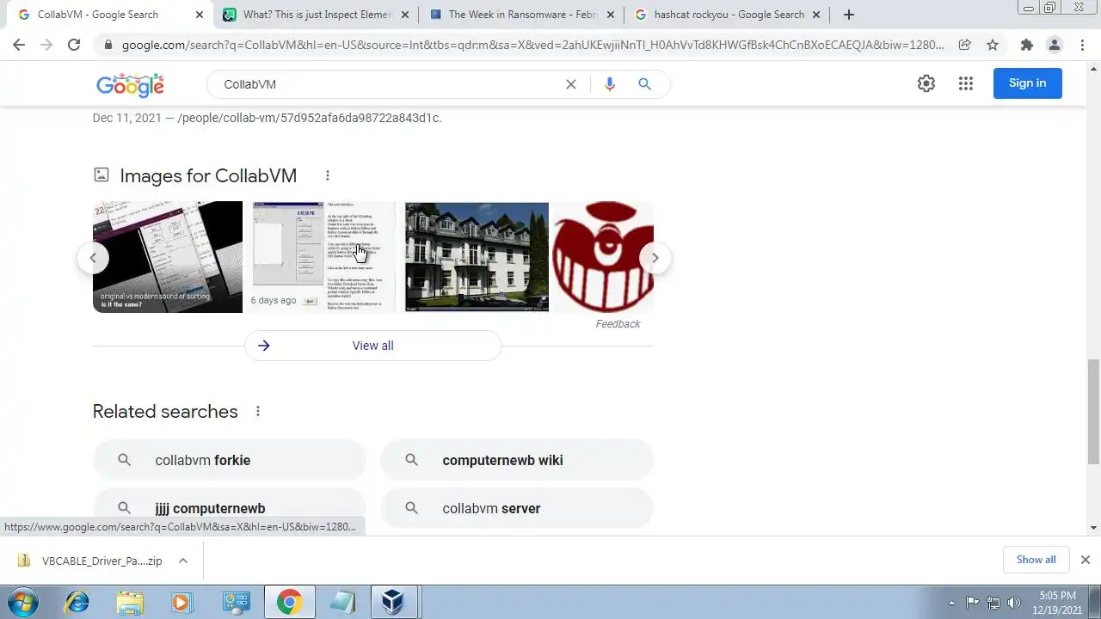The image size is (1101, 619).
Task: Close the downloads bar
Action: tap(1085, 560)
